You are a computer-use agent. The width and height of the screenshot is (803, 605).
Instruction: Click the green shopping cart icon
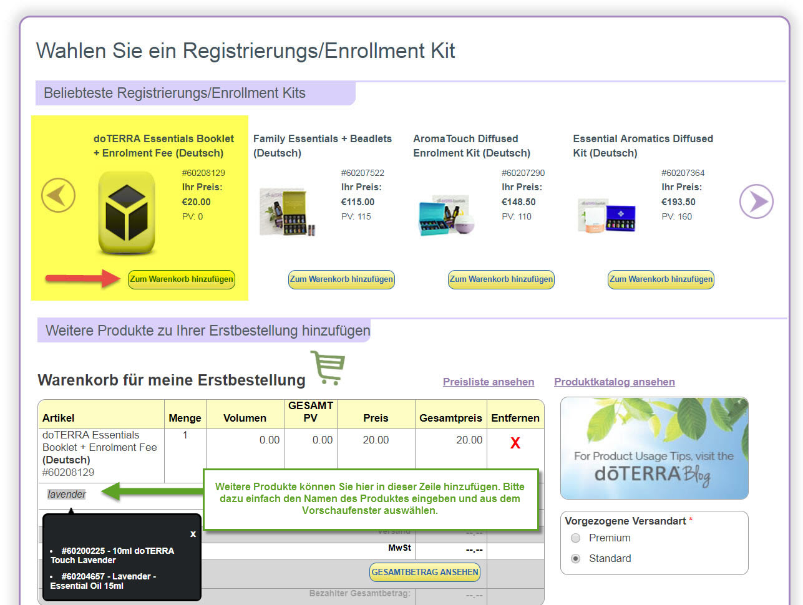coord(328,367)
